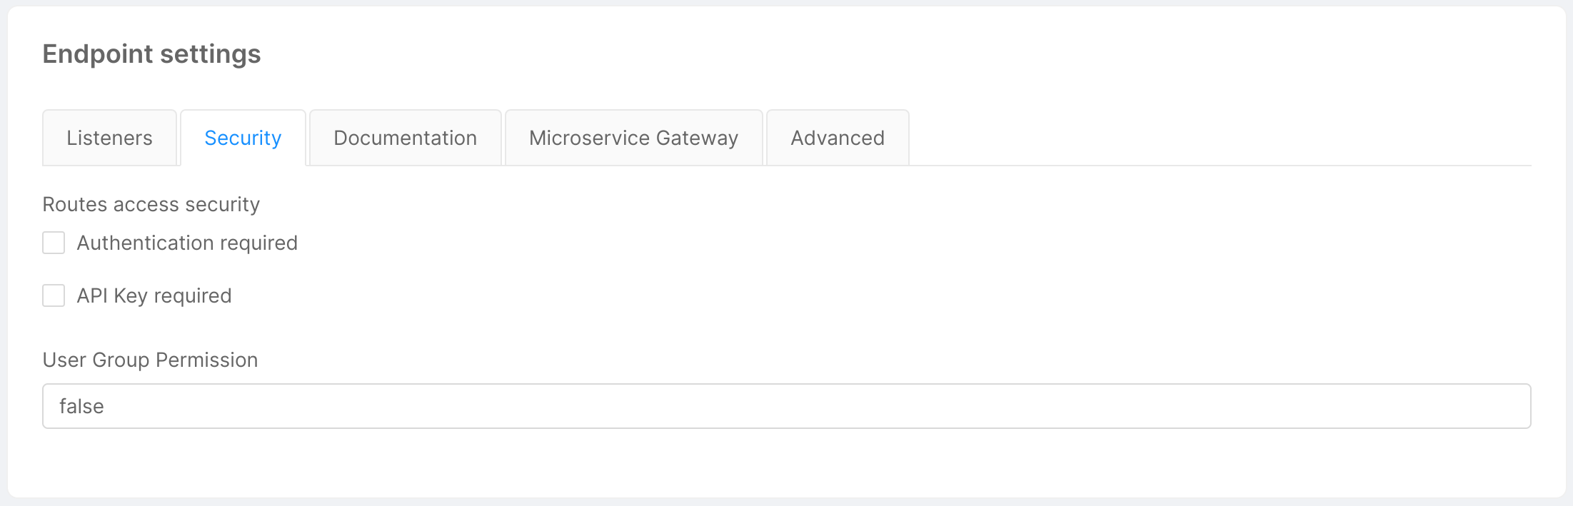Select the text 'false' in the permission field
This screenshot has height=506, width=1573.
coord(82,405)
